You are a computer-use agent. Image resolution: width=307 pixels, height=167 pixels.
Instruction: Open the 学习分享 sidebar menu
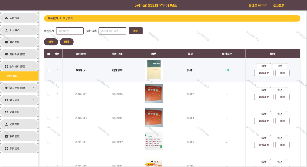click(x=19, y=100)
